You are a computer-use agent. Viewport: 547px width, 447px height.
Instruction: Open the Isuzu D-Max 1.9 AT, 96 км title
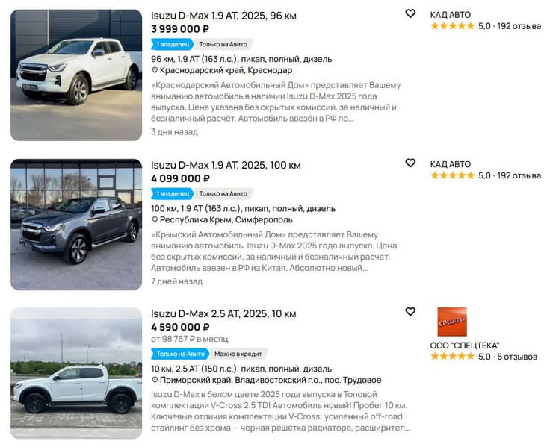223,15
